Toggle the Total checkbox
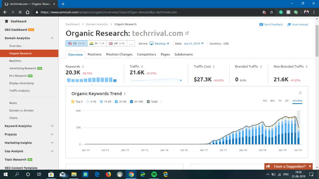 [x=148, y=102]
